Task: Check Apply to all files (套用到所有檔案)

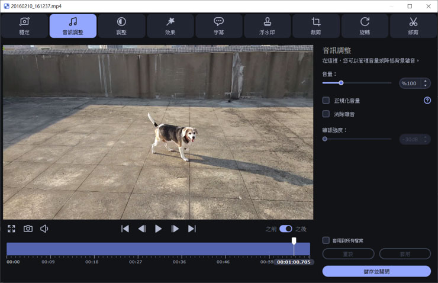Action: tap(326, 240)
